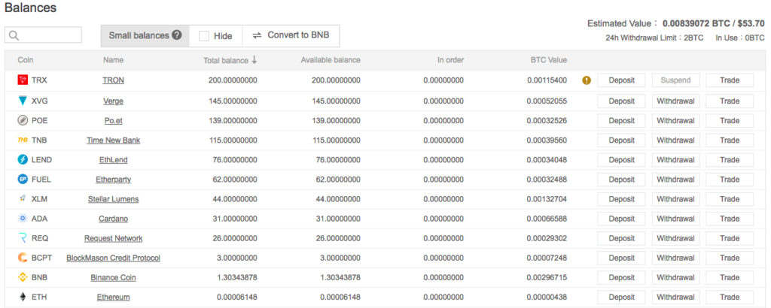Click the TNB coin icon
The height and width of the screenshot is (308, 771).
pos(23,140)
